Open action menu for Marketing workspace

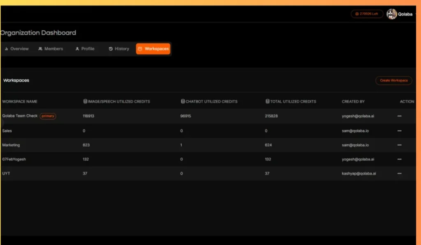[x=400, y=145]
